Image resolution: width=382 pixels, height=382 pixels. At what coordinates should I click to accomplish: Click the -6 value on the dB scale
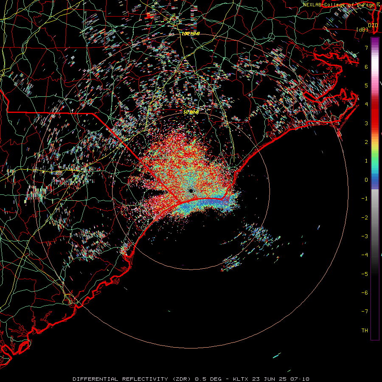tap(365, 293)
